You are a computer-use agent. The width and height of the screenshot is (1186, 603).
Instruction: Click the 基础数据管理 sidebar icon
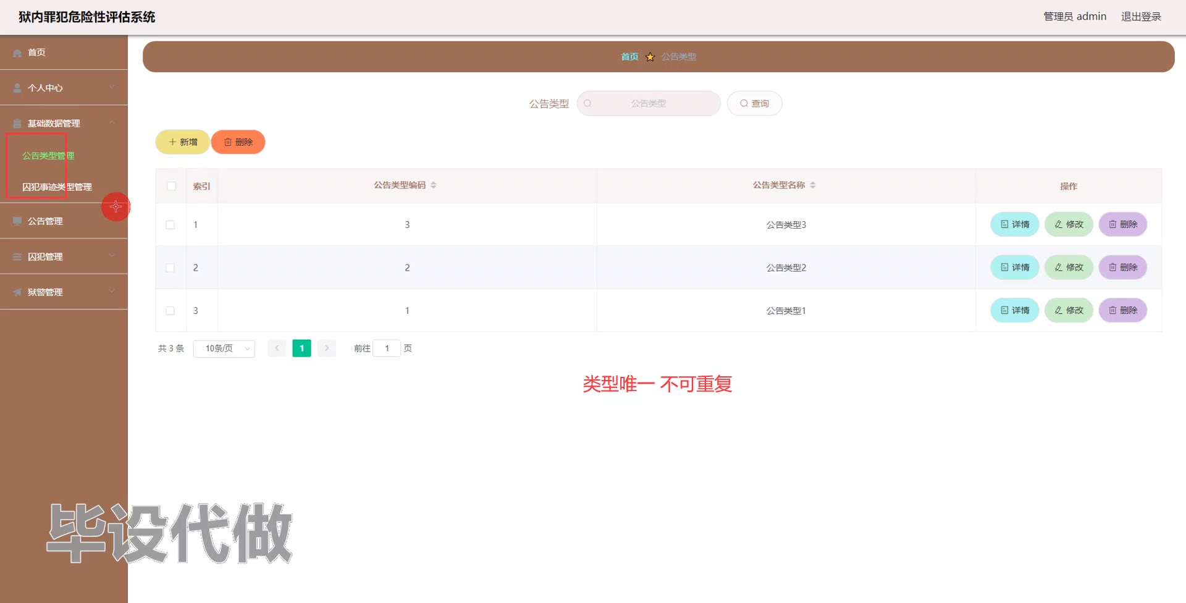click(17, 124)
